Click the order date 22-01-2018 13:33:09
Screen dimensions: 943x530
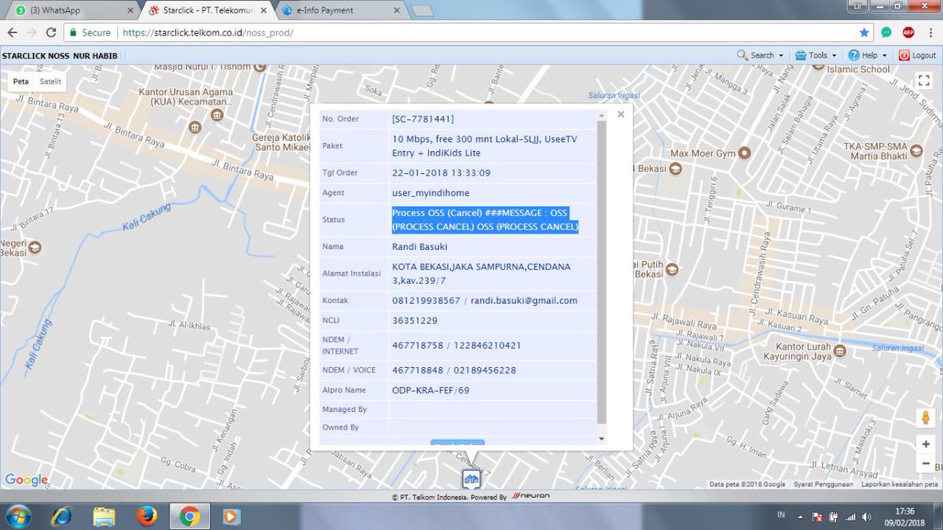pos(442,173)
